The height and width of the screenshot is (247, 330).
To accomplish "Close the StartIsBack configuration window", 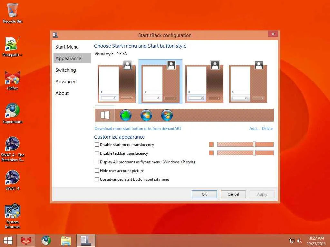I will (273, 34).
